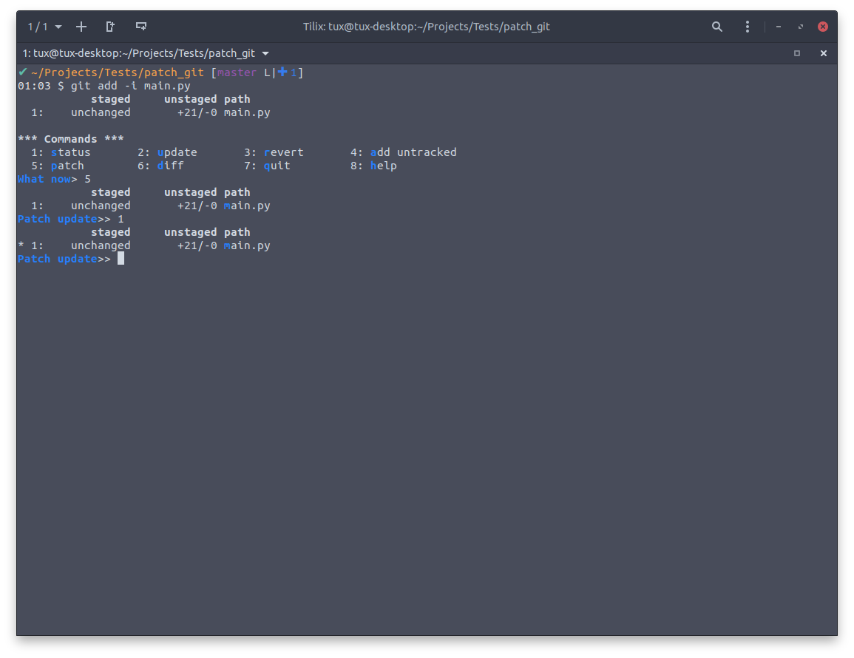Expand the terminal title dropdown arrow
The image size is (854, 658).
tap(265, 53)
